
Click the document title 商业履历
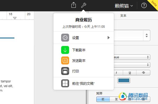tap(83, 20)
